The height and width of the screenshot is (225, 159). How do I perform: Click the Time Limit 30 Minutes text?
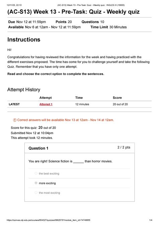tap(109, 27)
